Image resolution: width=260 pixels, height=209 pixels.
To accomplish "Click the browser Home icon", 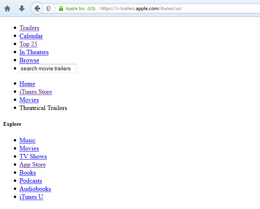I will (7, 8).
